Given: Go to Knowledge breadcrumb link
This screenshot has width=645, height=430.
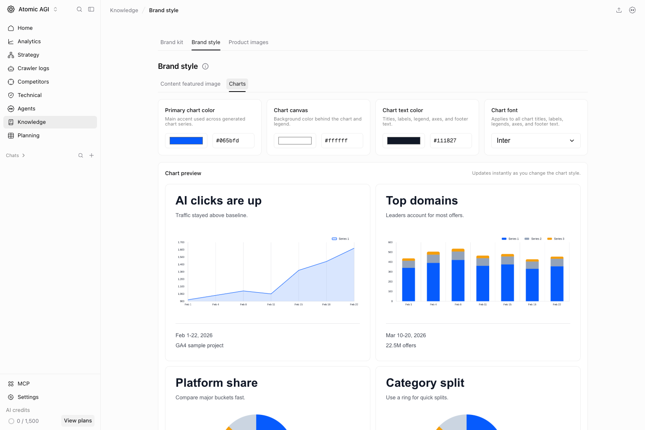Looking at the screenshot, I should pos(124,10).
